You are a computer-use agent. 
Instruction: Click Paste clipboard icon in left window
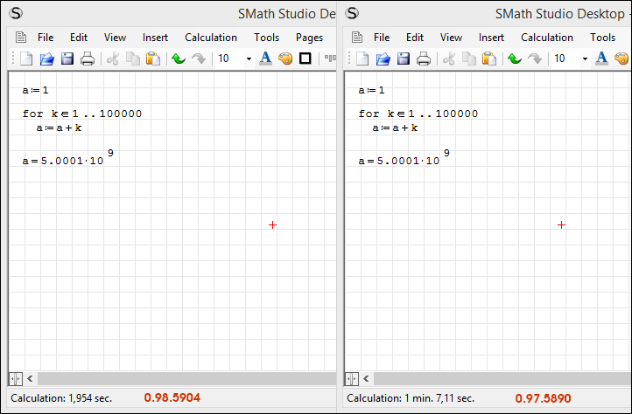(x=153, y=59)
